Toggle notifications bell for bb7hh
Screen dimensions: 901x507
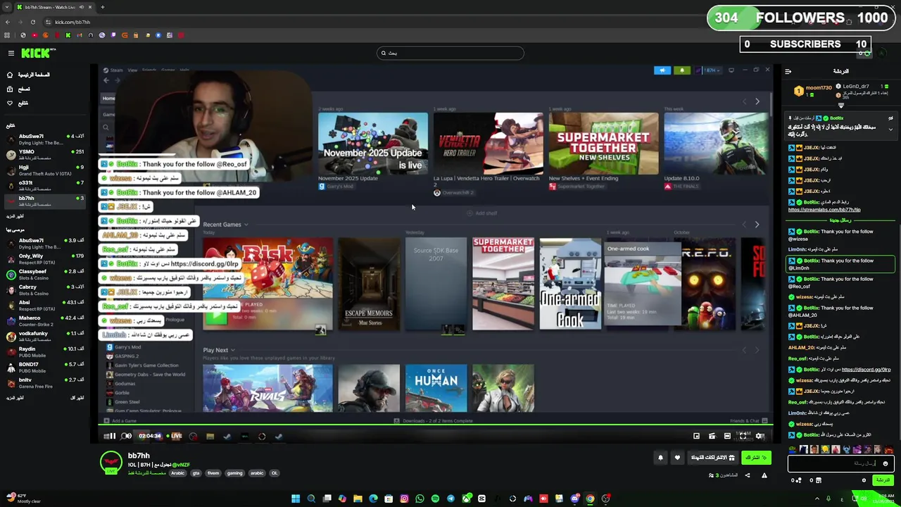pos(660,458)
